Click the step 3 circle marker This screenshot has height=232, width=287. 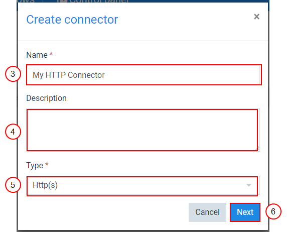tap(13, 74)
